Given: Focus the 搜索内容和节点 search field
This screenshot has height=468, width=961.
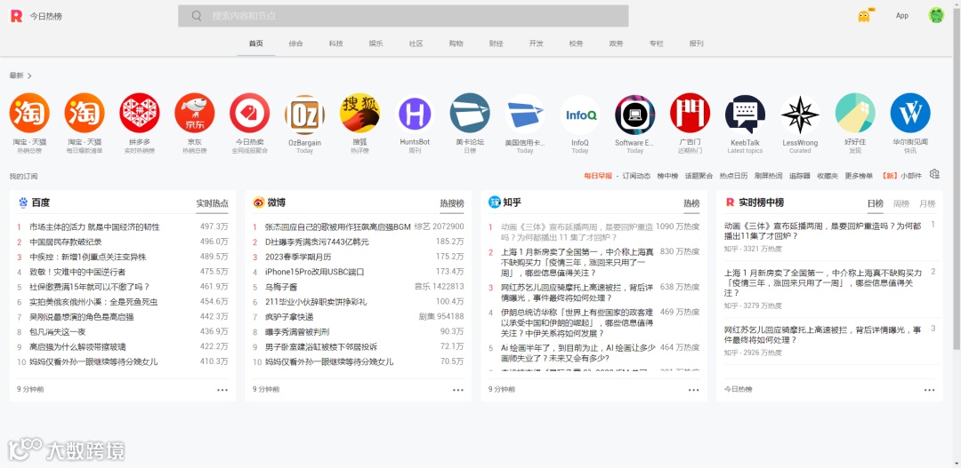Looking at the screenshot, I should coord(403,16).
